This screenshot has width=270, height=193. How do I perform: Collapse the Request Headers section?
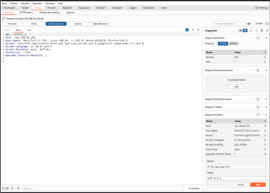tap(266, 115)
